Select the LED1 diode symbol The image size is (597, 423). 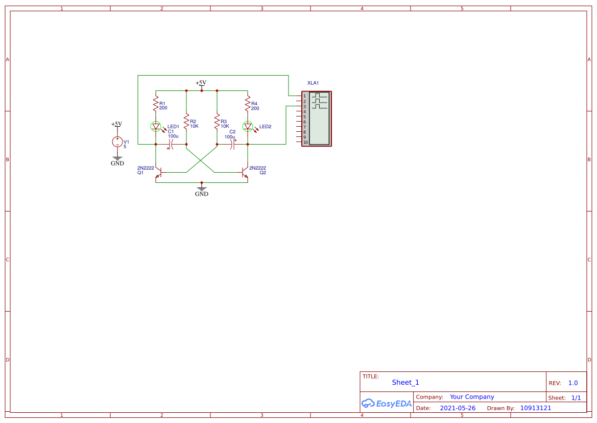click(x=155, y=126)
